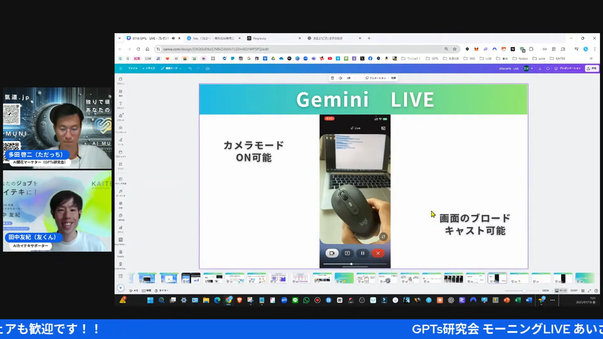Viewport: 603px width, 339px height.
Task: Click the video element with mouse photo
Action: [x=355, y=191]
